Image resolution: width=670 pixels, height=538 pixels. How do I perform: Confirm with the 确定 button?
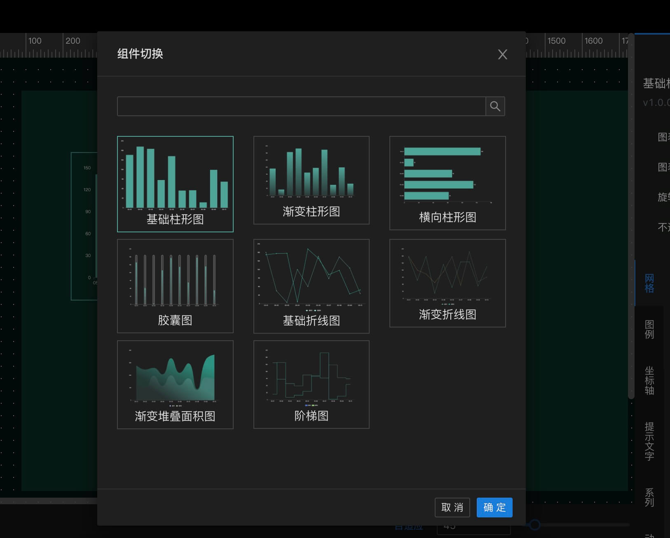tap(494, 508)
